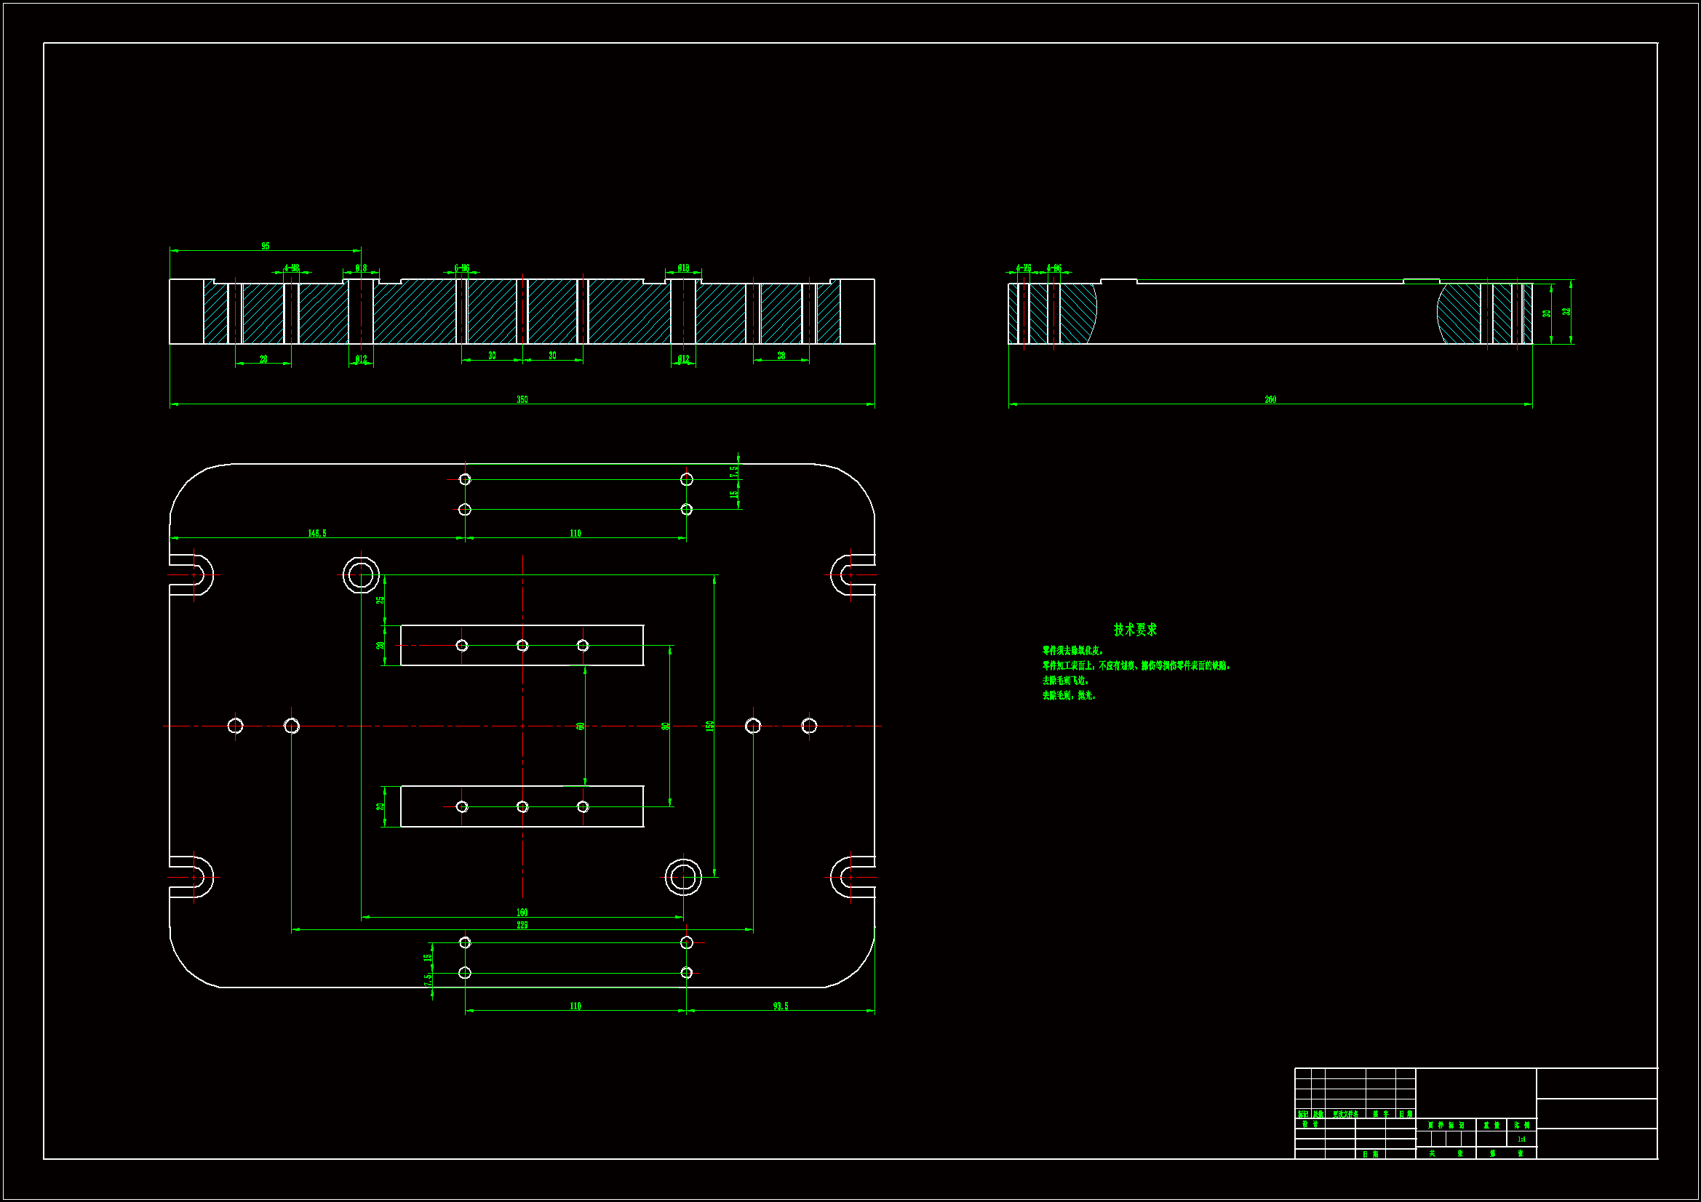Image resolution: width=1701 pixels, height=1202 pixels.
Task: Click the large guide hole at upper left
Action: [361, 574]
